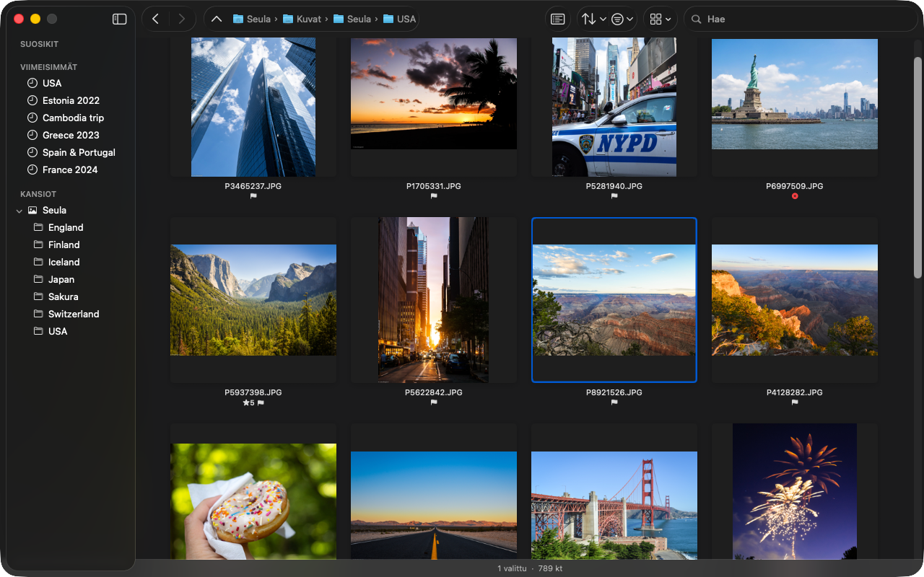The width and height of the screenshot is (924, 577).
Task: Click the vertical scrollbar thumb
Action: [x=918, y=167]
